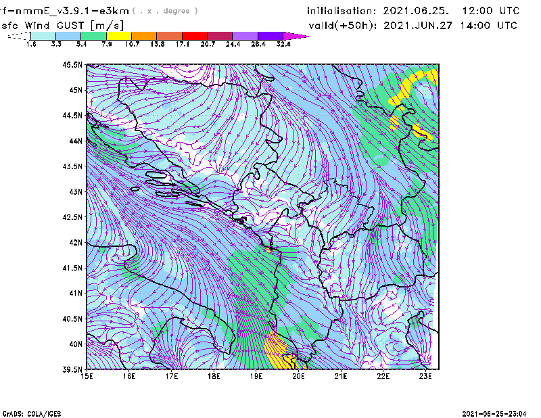Click the model version name text in header
Image resolution: width=541 pixels, height=418 pixels.
coord(64,11)
